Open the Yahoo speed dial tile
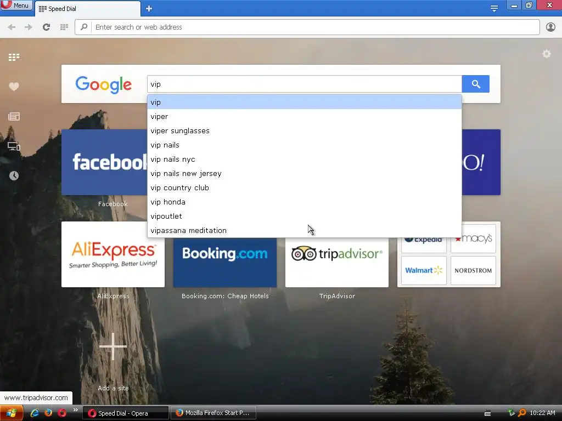Screen dimensions: 562x421 click(481, 162)
